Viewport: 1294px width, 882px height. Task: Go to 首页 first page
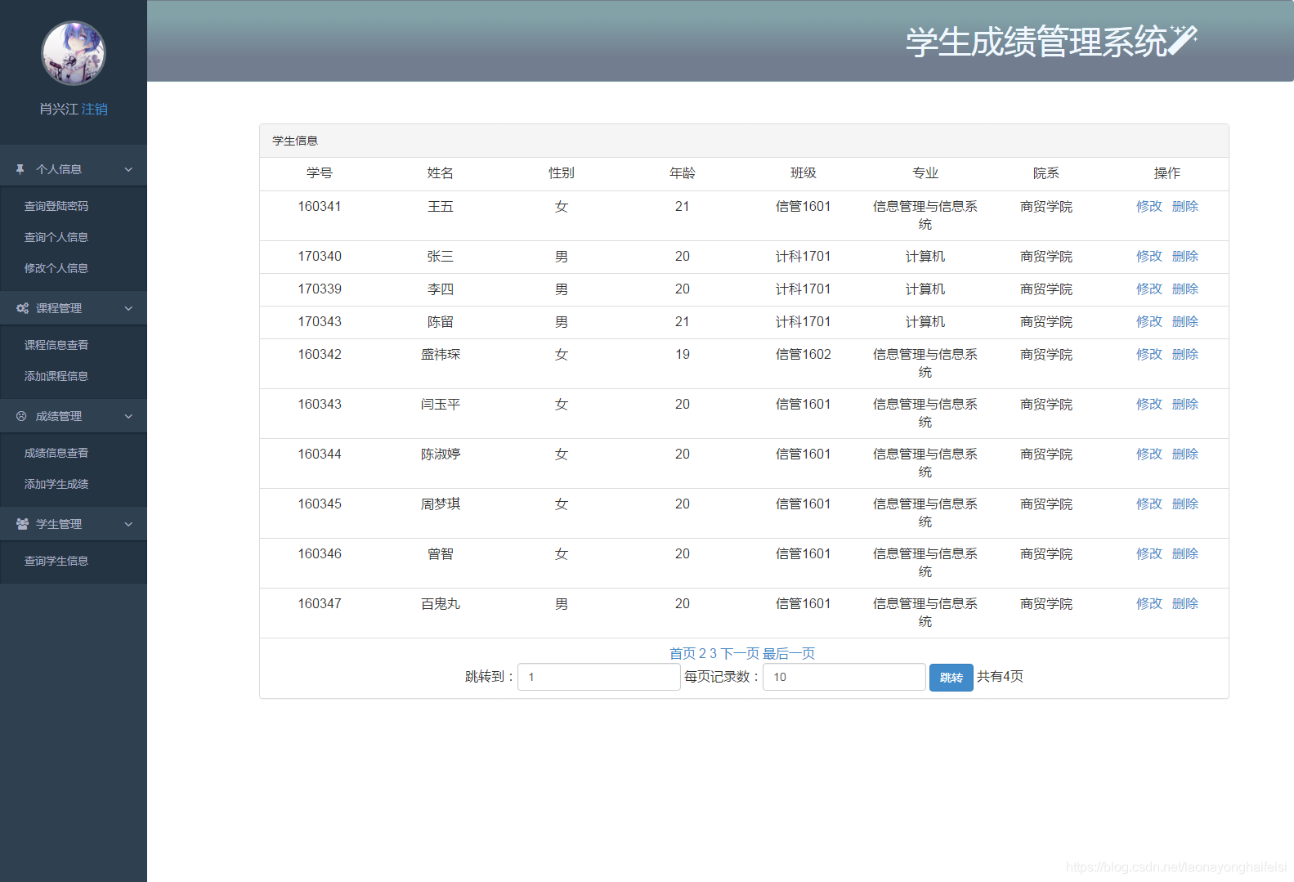click(x=683, y=653)
